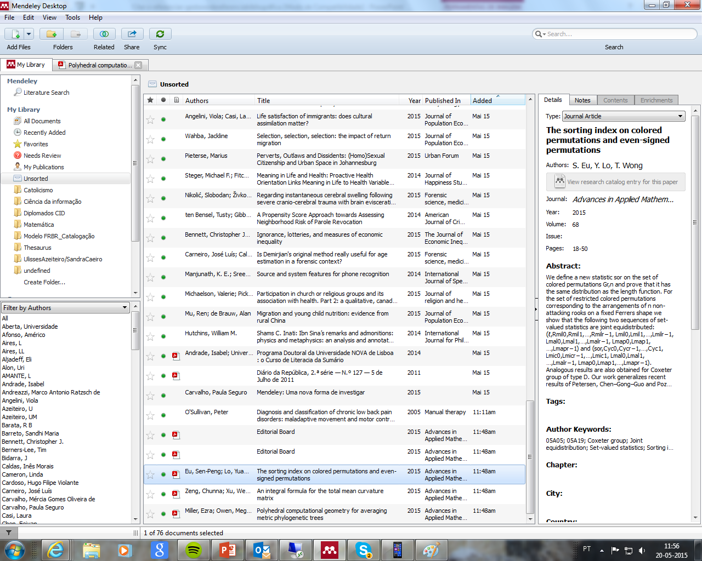
Task: Open the Catolicismo folder
Action: coord(38,190)
